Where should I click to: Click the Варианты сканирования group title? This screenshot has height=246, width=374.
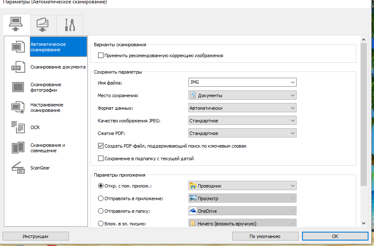pyautogui.click(x=120, y=45)
